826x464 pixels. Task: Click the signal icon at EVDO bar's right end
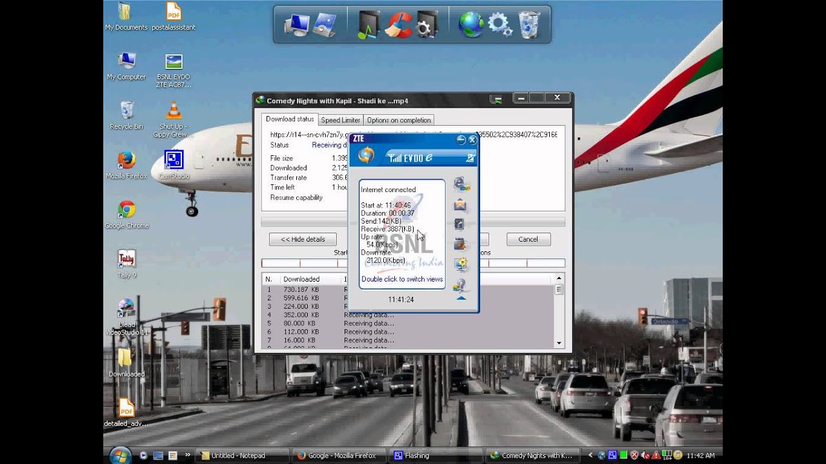(471, 158)
